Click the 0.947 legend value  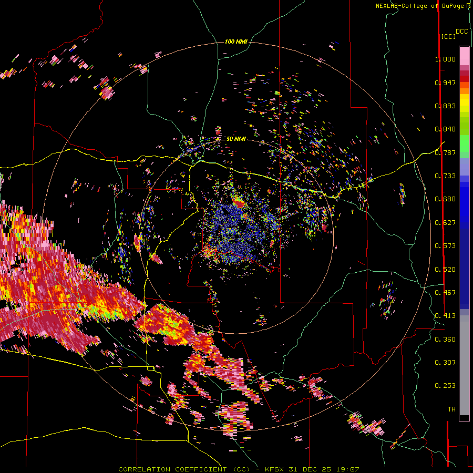[445, 83]
